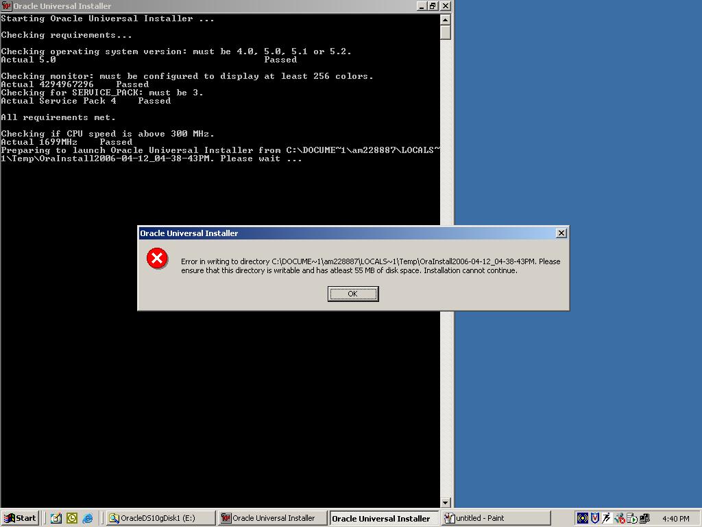702x527 pixels.
Task: Open the VirusScan shield tray icon
Action: [x=594, y=519]
